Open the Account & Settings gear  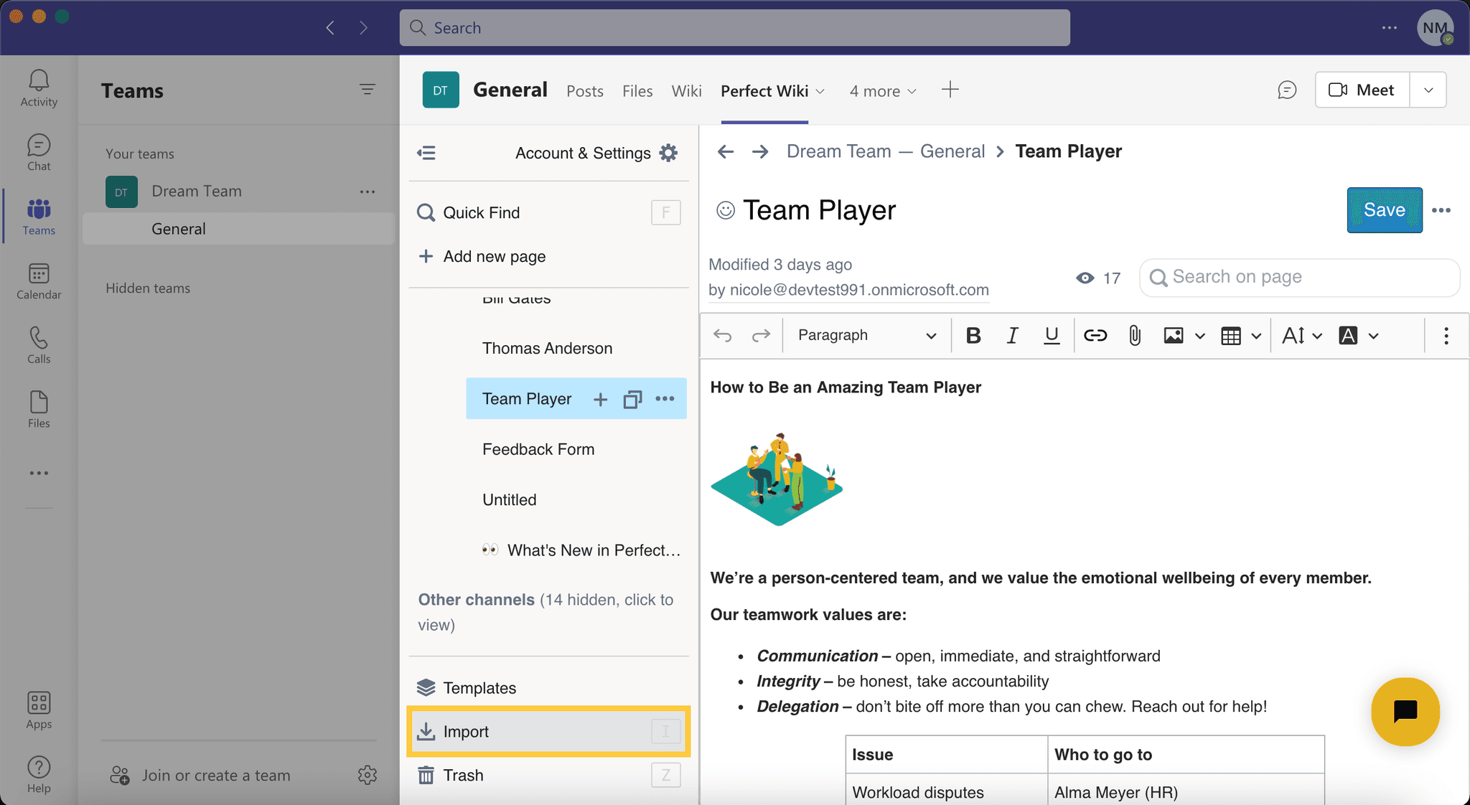pyautogui.click(x=668, y=152)
